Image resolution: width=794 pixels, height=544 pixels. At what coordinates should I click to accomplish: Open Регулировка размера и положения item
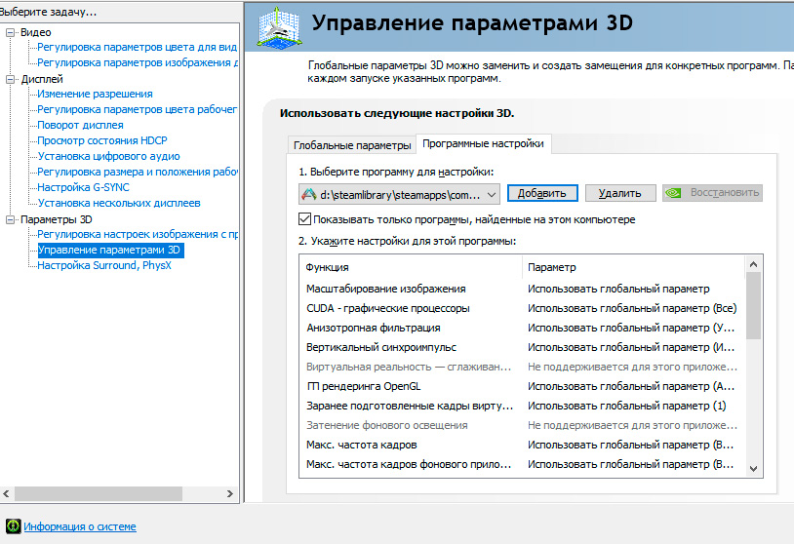coord(138,172)
